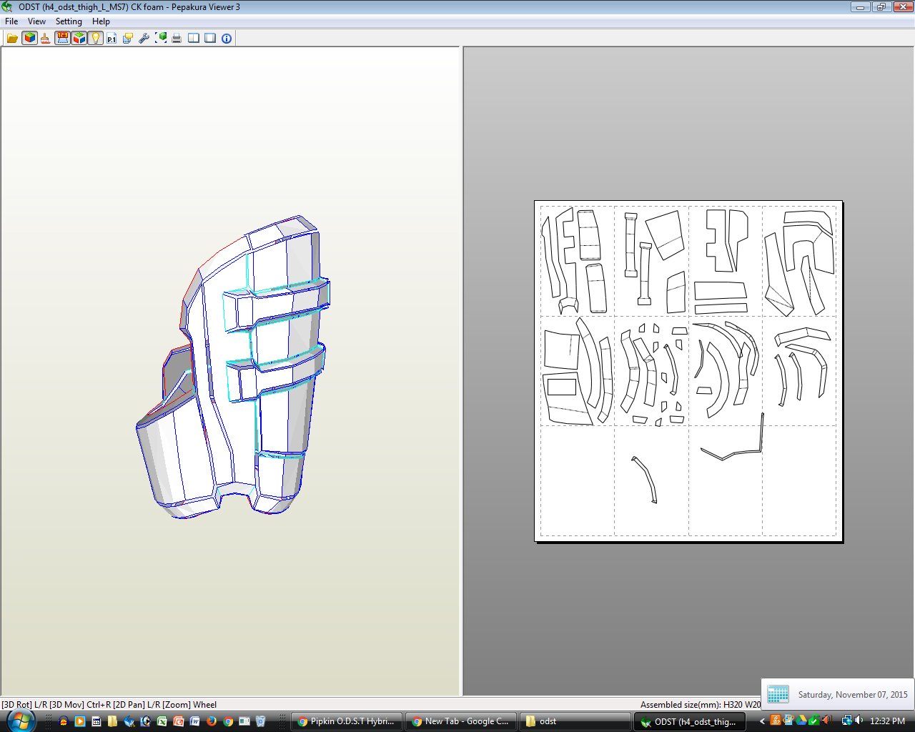The height and width of the screenshot is (732, 915).
Task: Click the 3D Rot mouse hints status text
Action: 109,705
